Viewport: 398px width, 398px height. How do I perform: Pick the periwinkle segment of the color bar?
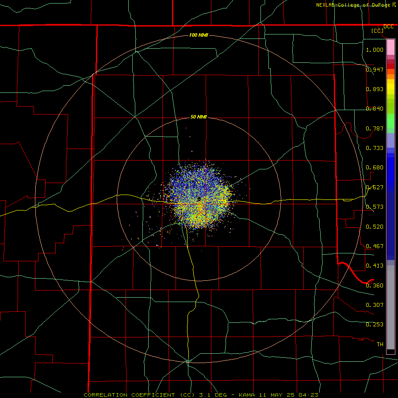390,140
